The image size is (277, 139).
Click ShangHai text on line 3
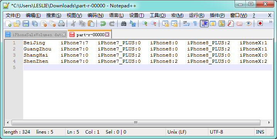(35, 55)
